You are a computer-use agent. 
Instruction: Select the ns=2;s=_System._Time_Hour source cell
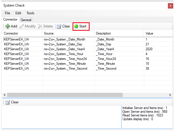click(68, 54)
